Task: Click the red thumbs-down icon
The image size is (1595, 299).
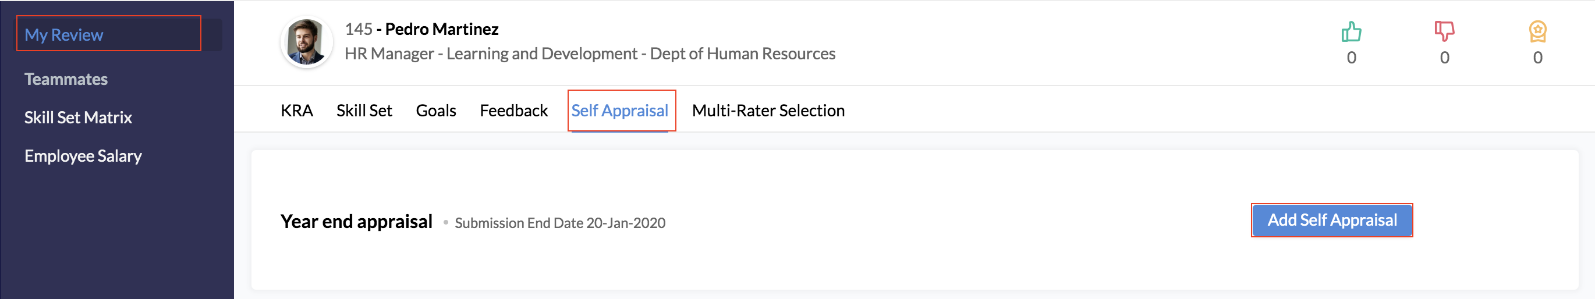Action: (1444, 31)
